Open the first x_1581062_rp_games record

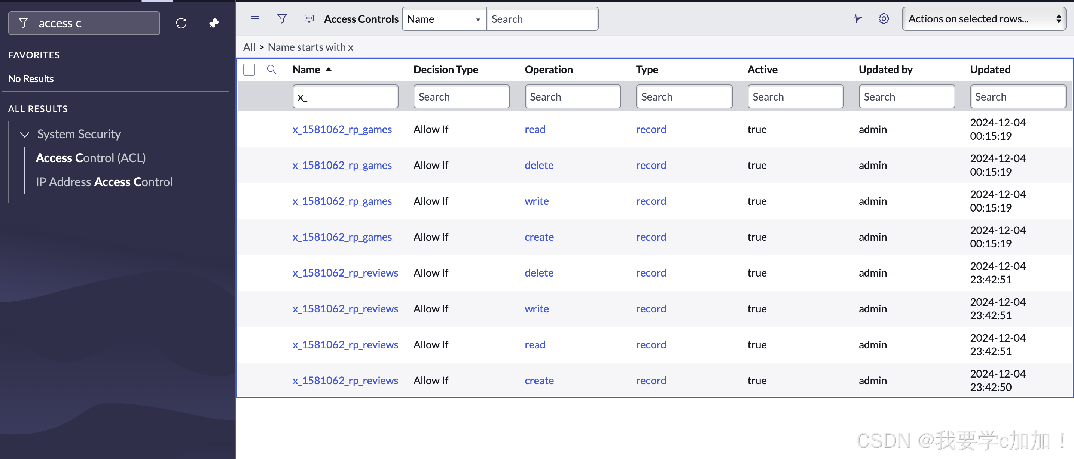pyautogui.click(x=342, y=130)
